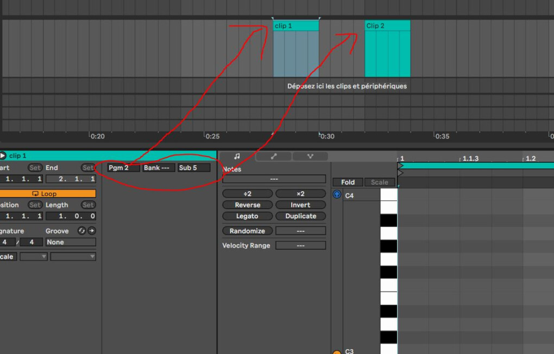Toggle the orange Loop button
554x354 pixels.
[x=48, y=194]
